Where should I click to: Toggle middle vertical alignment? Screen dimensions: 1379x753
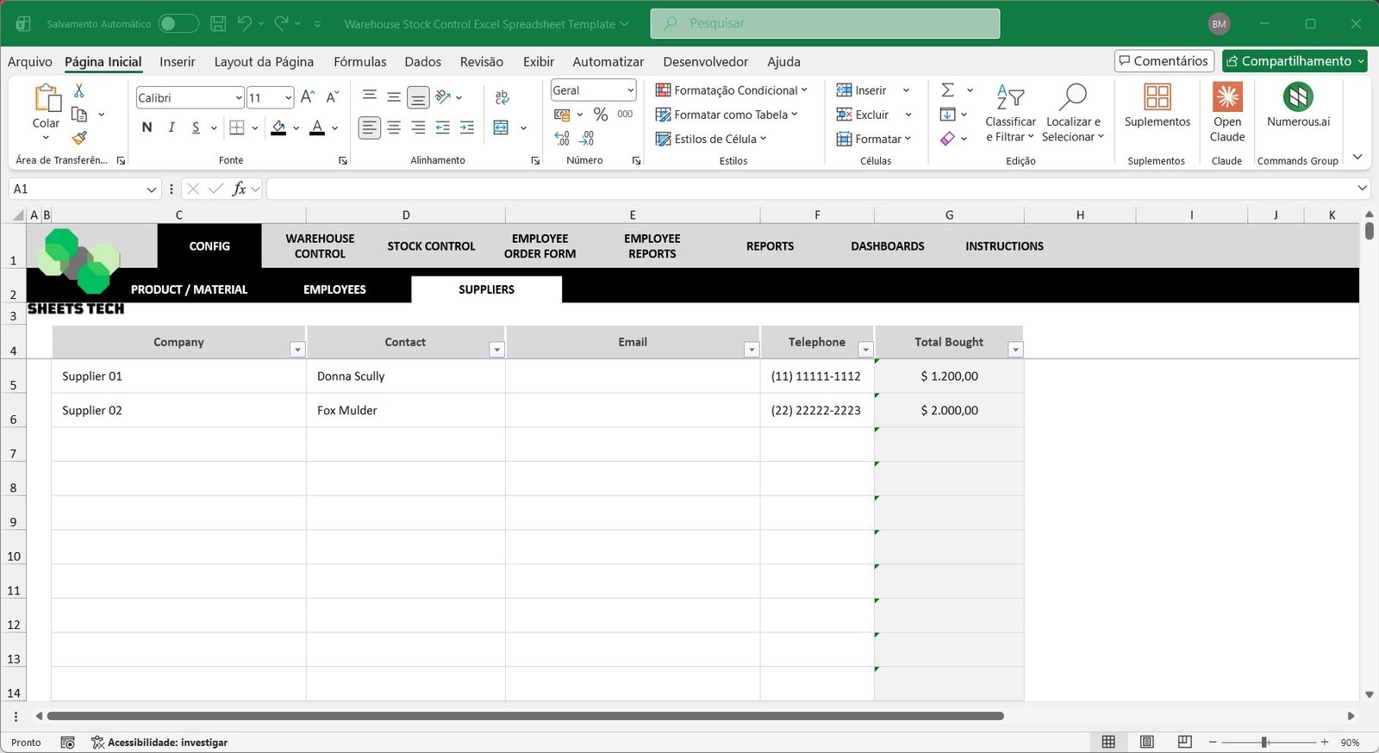tap(394, 97)
